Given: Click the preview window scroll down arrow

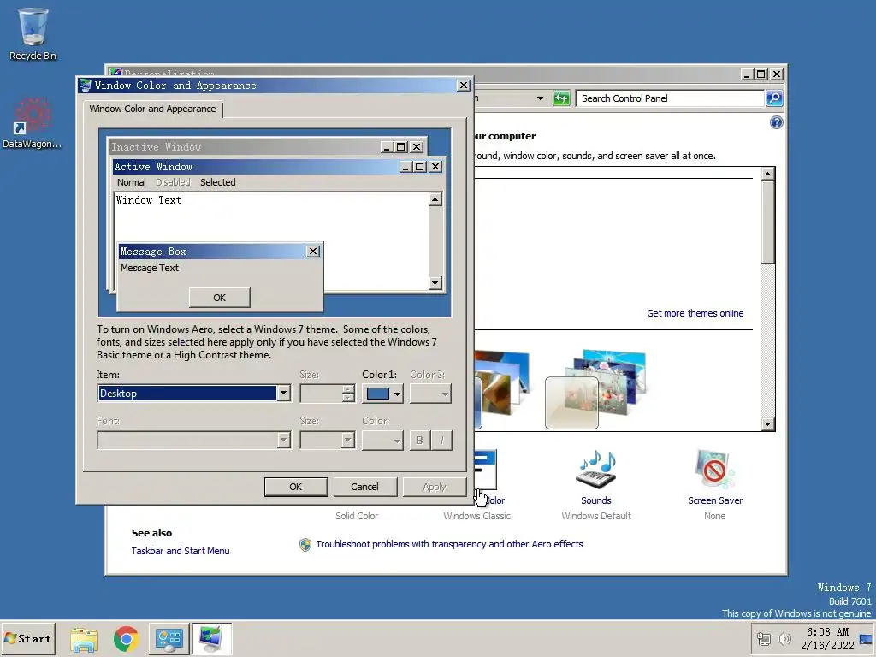Looking at the screenshot, I should coord(435,282).
